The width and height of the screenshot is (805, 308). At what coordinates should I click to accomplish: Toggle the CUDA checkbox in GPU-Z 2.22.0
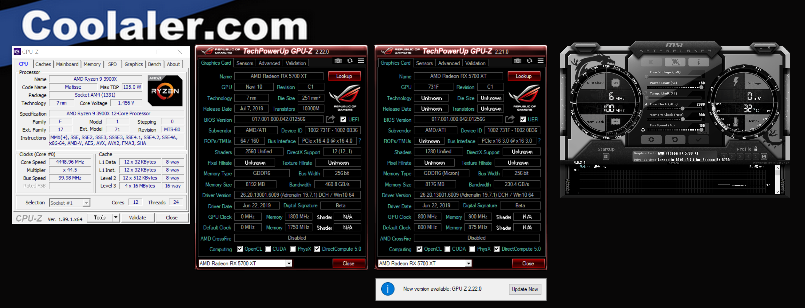[x=268, y=249]
